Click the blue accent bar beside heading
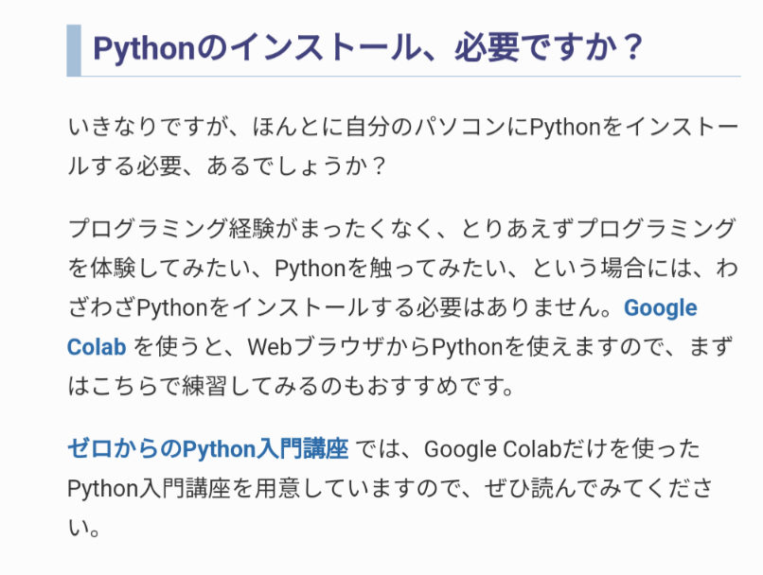The image size is (763, 575). coord(74,50)
